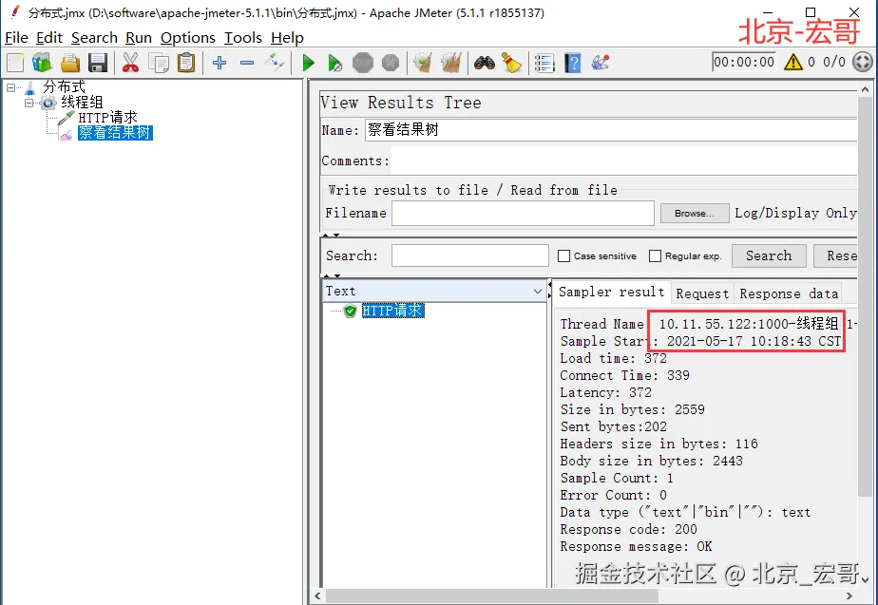Click the binoculars Search icon
The image size is (878, 605).
tap(485, 63)
